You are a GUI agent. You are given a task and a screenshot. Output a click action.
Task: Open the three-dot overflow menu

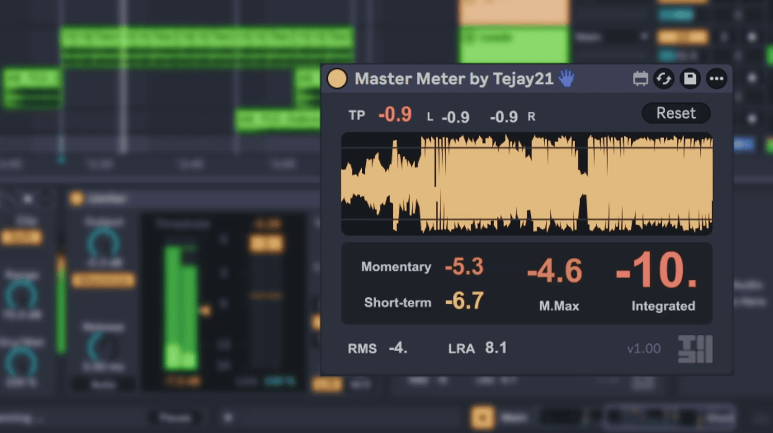(x=716, y=78)
